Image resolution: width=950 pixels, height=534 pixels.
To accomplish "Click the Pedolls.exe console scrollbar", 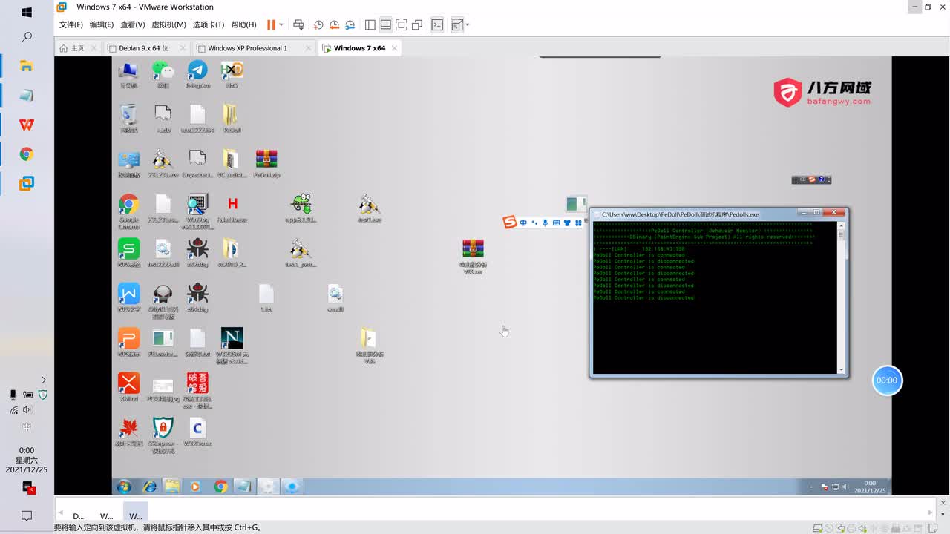I will click(x=841, y=297).
